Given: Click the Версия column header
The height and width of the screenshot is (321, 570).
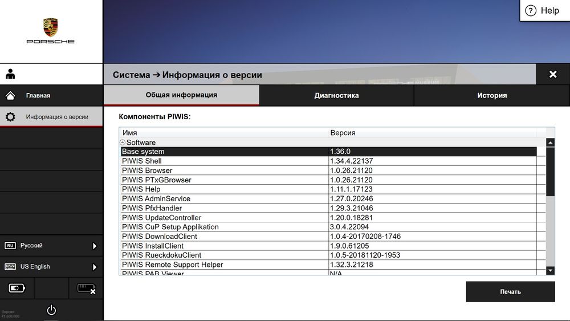Looking at the screenshot, I should [x=432, y=133].
